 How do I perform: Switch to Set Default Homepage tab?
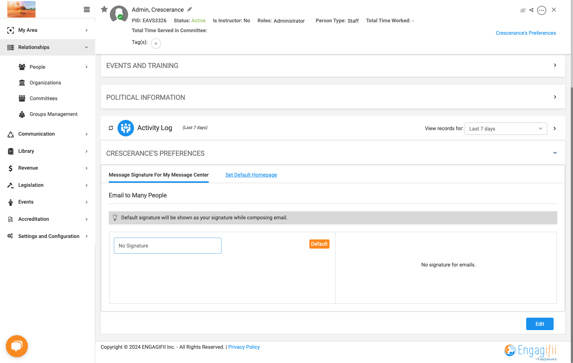pos(251,175)
